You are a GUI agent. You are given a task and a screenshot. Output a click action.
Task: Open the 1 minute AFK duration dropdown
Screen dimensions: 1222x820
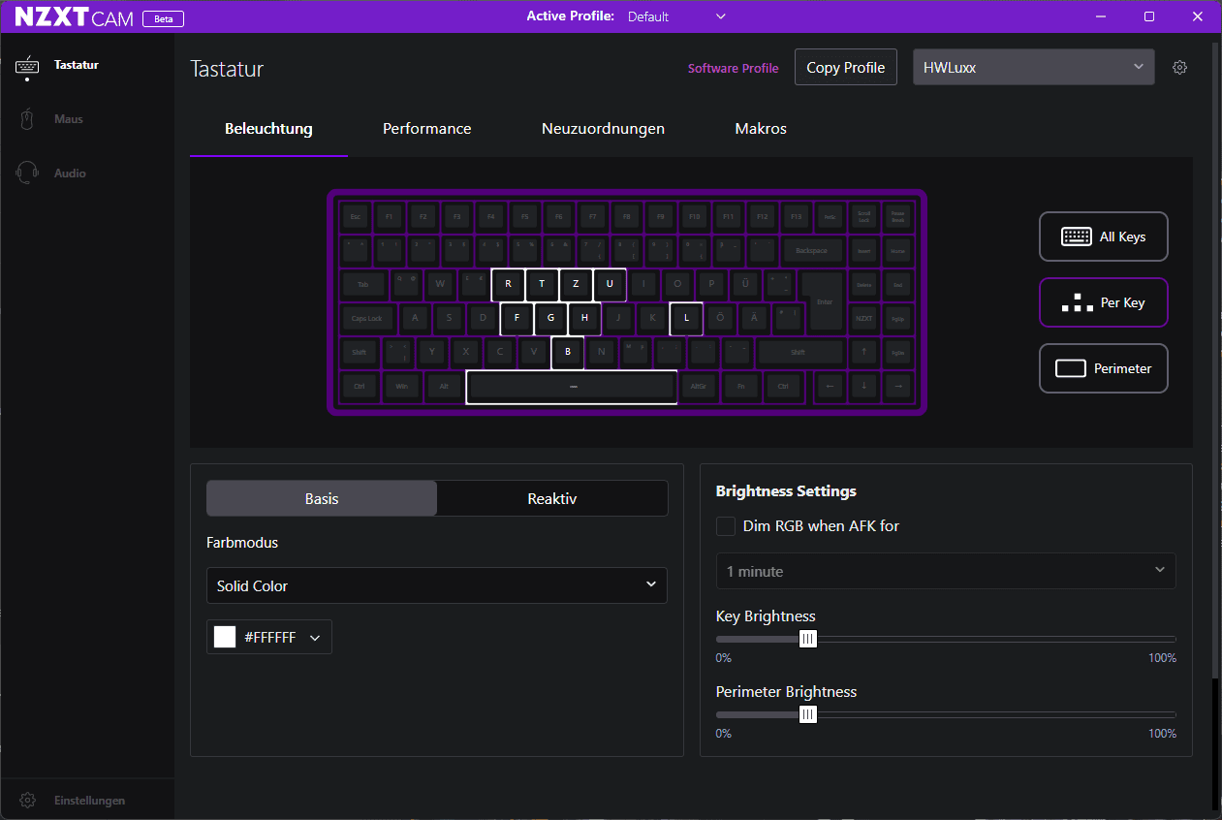tap(946, 571)
